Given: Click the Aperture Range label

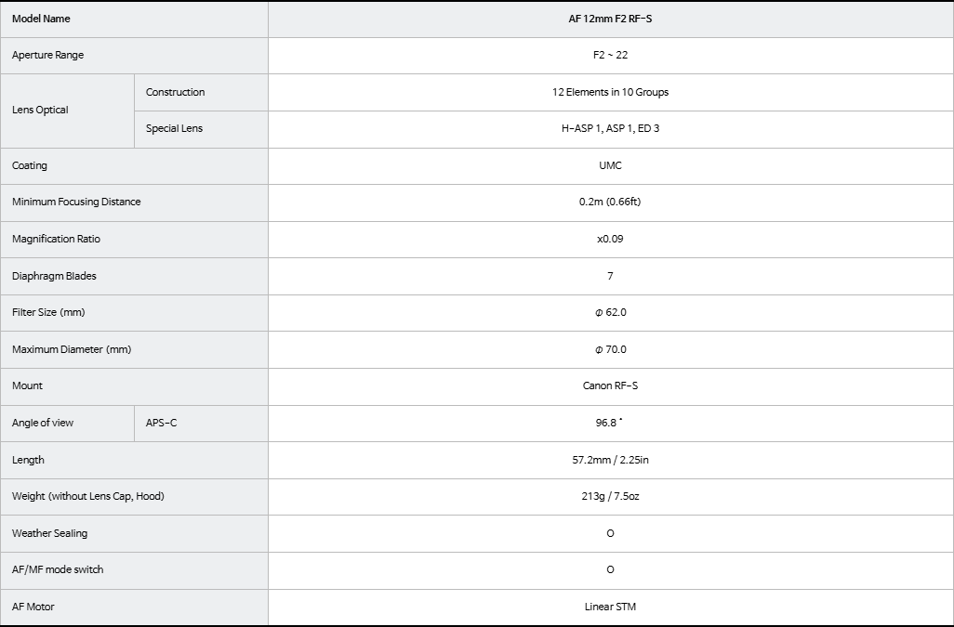Looking at the screenshot, I should point(47,56).
